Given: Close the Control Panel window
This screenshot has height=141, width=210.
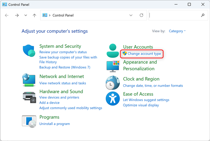Looking at the screenshot, I should click(203, 5).
